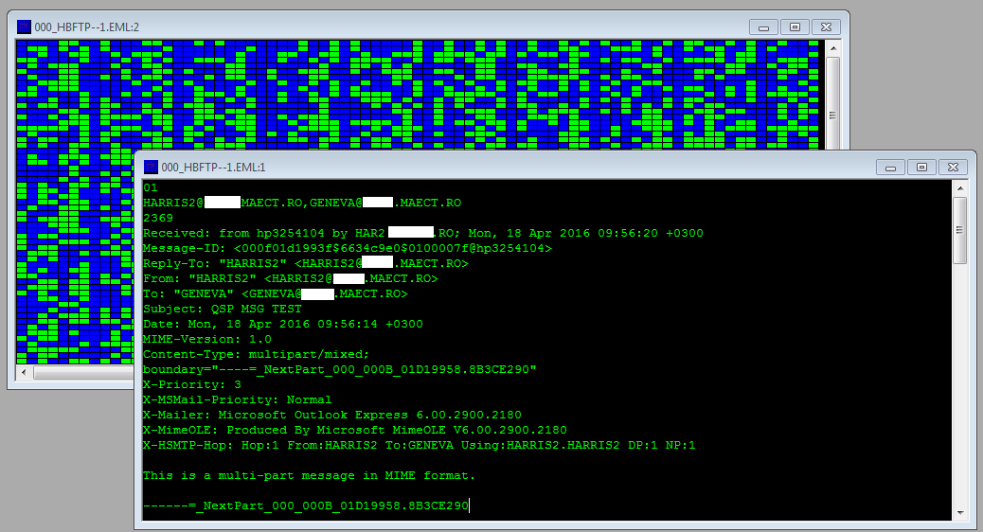Click scroll-down arrow in the text window
The height and width of the screenshot is (532, 983).
(959, 513)
